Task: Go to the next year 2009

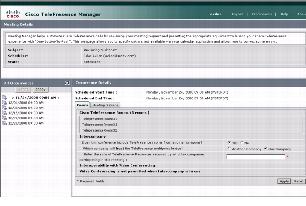Action: click(x=41, y=90)
